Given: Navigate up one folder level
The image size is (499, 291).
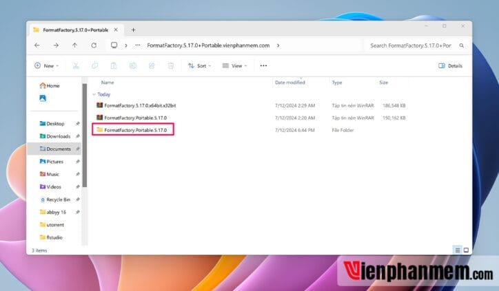Looking at the screenshot, I should [75, 45].
